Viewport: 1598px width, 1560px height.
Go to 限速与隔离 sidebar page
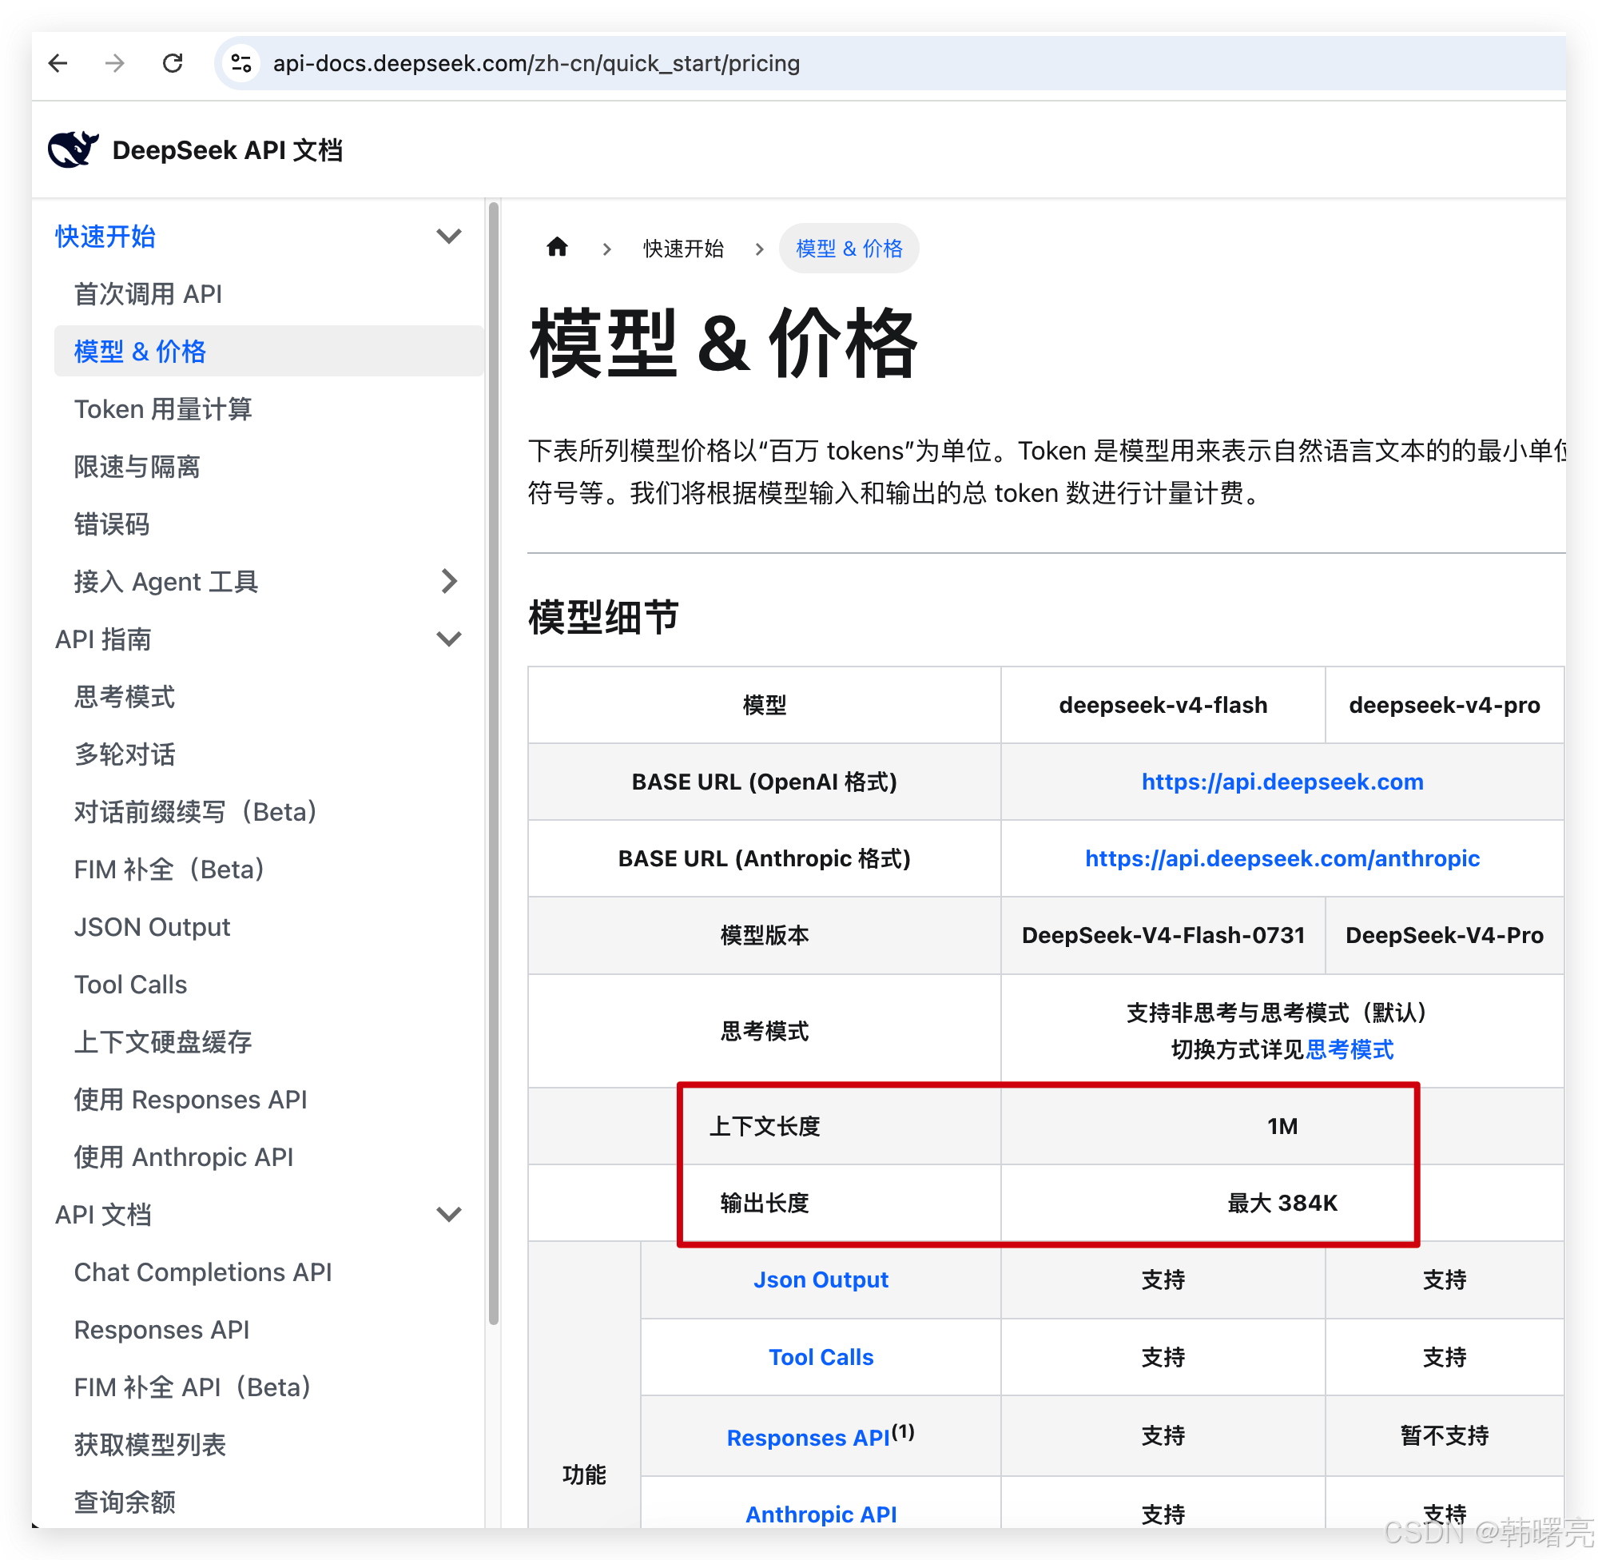pos(137,467)
